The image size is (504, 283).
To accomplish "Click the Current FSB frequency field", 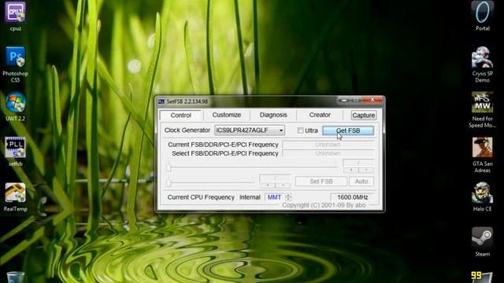I will [x=328, y=145].
